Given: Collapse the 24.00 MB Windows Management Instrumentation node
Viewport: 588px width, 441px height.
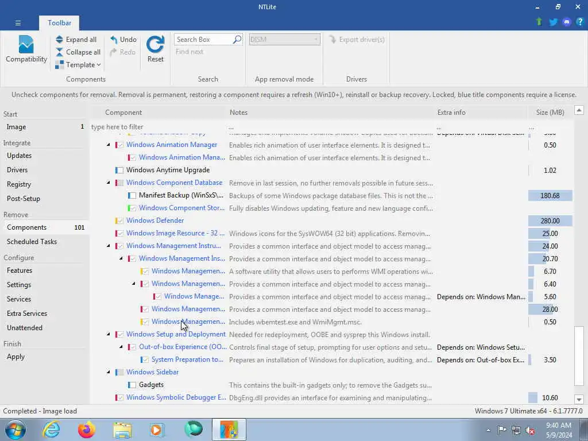Looking at the screenshot, I should coord(109,246).
